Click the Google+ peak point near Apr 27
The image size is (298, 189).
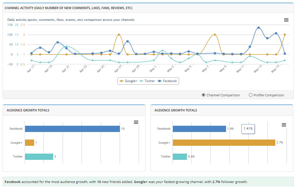coord(119,35)
